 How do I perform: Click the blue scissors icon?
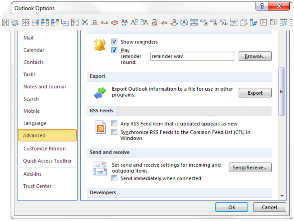click(x=85, y=22)
